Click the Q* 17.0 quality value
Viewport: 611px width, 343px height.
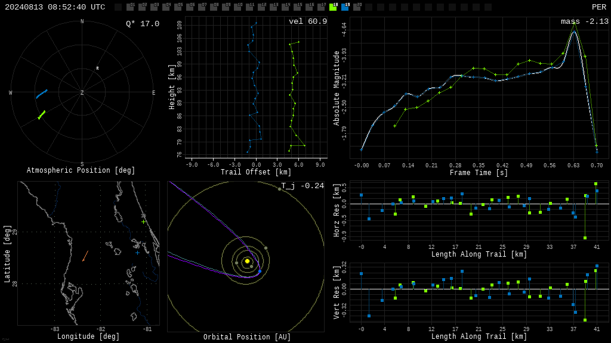click(x=143, y=24)
